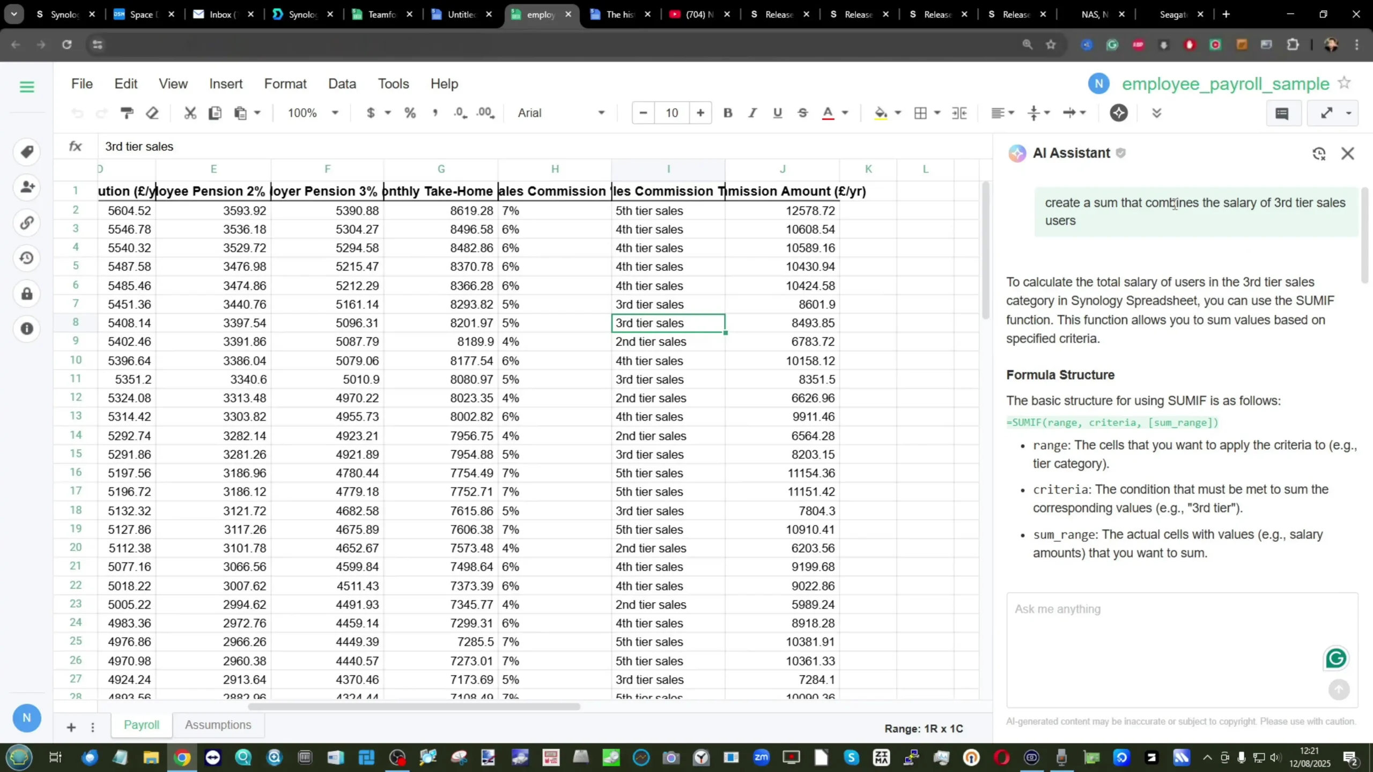This screenshot has width=1373, height=772.
Task: Open the Edit menu
Action: (126, 84)
